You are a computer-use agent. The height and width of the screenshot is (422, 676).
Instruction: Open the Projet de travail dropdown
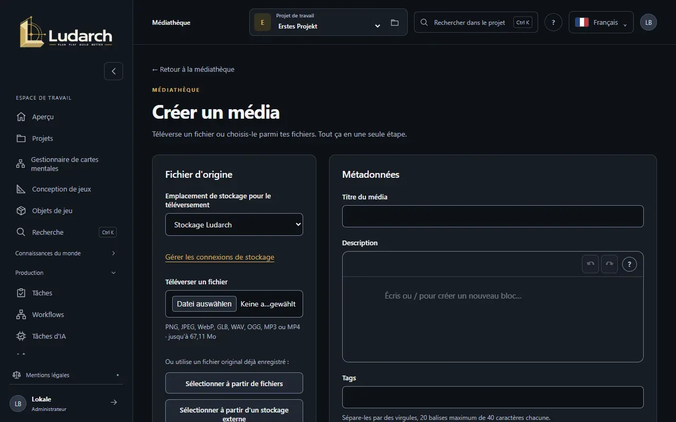coord(328,22)
